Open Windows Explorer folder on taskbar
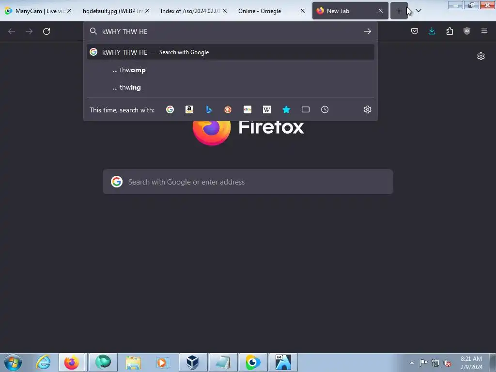This screenshot has height=372, width=496. point(133,362)
